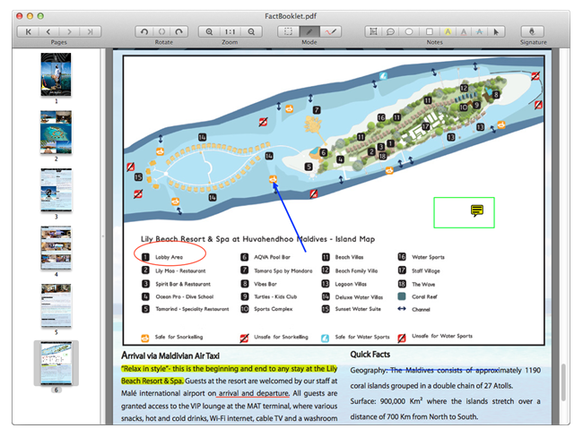Click the 'Lobby Area' legend entry
The image size is (583, 437).
169,257
